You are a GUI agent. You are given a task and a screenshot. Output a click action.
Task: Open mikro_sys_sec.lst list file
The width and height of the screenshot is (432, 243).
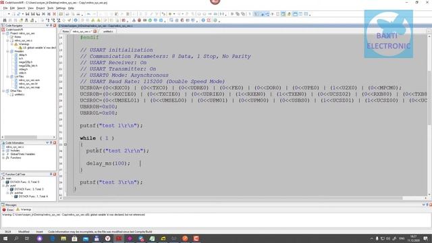click(28, 84)
